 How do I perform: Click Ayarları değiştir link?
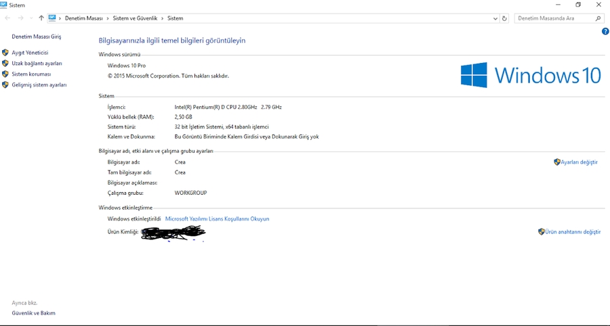point(579,162)
